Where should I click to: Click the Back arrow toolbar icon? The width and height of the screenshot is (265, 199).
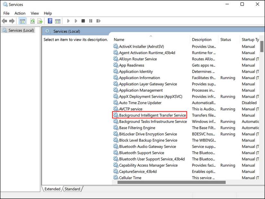point(4,21)
